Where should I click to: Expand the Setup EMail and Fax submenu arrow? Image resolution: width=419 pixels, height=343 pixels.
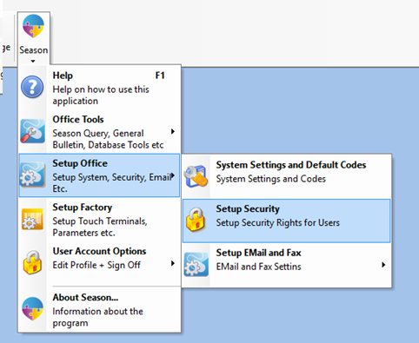coord(383,265)
